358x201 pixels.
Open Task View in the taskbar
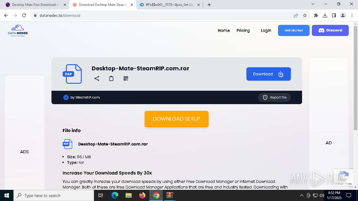point(101,195)
